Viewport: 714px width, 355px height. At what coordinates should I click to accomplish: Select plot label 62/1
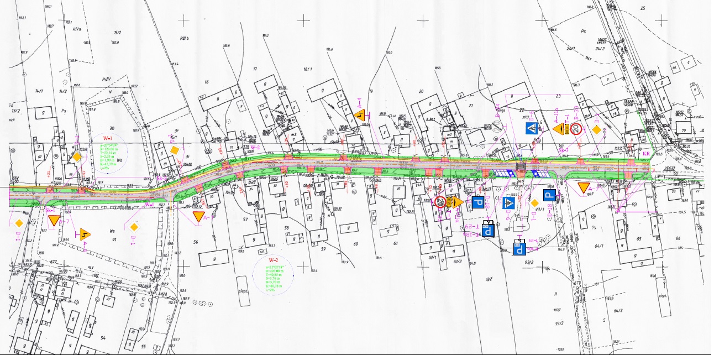(x=432, y=257)
